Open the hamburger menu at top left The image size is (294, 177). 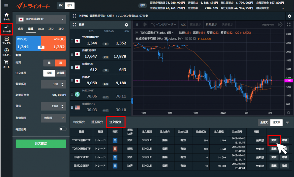point(6,6)
